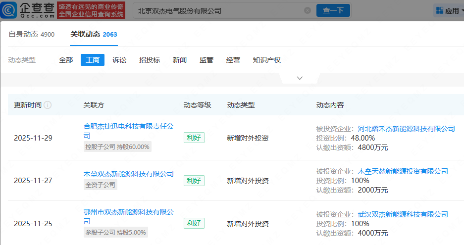Open the 河北熠禾杰新能源科技有限公司 link

[406, 129]
